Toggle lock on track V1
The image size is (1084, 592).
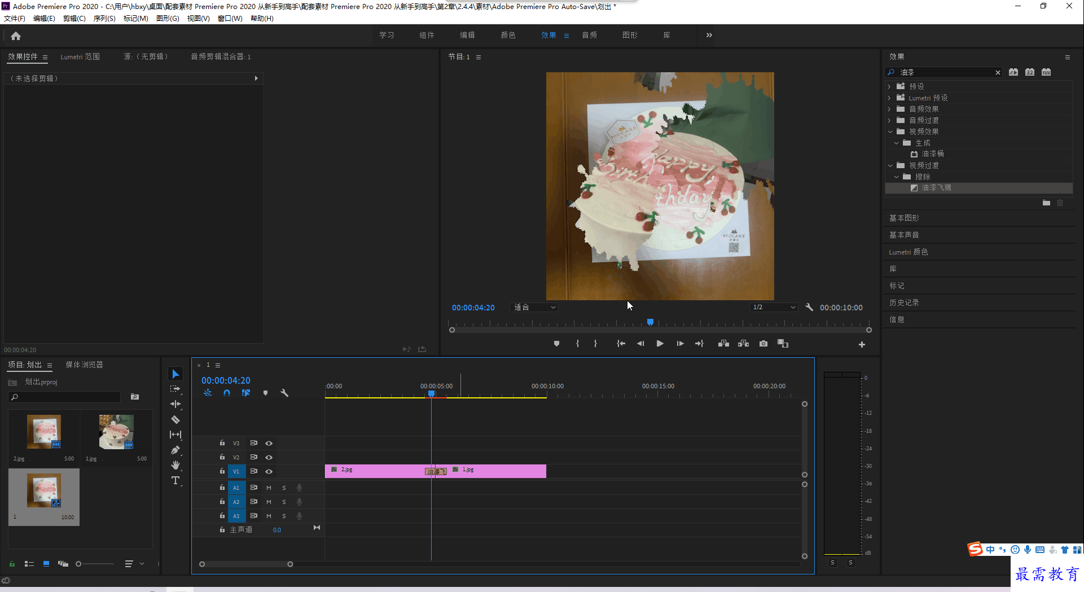coord(222,471)
